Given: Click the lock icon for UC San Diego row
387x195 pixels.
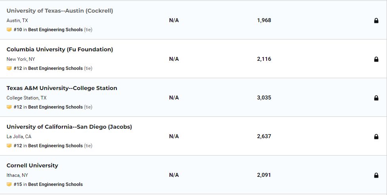Looking at the screenshot, I should point(376,137).
